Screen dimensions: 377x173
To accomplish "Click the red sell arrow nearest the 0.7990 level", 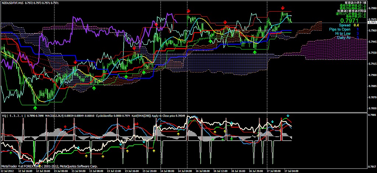I will click(x=283, y=8).
